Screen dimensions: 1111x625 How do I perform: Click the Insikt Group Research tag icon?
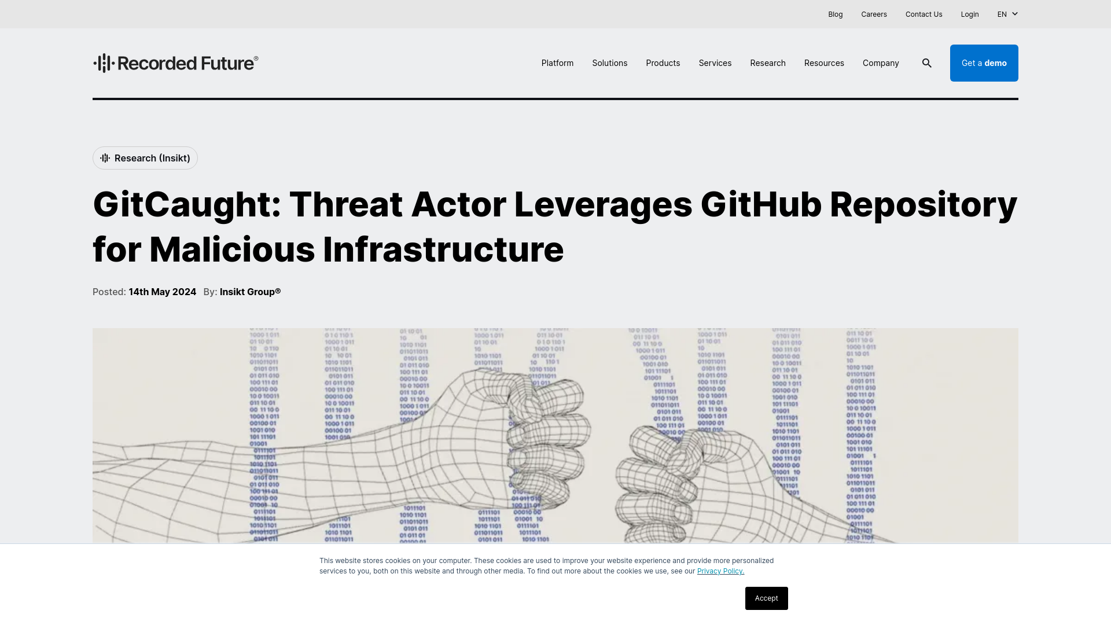105,158
